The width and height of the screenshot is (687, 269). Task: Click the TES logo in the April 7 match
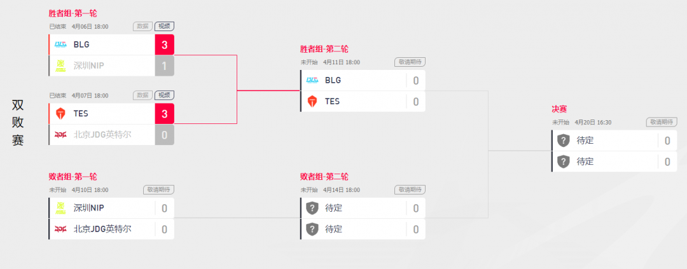pos(60,113)
